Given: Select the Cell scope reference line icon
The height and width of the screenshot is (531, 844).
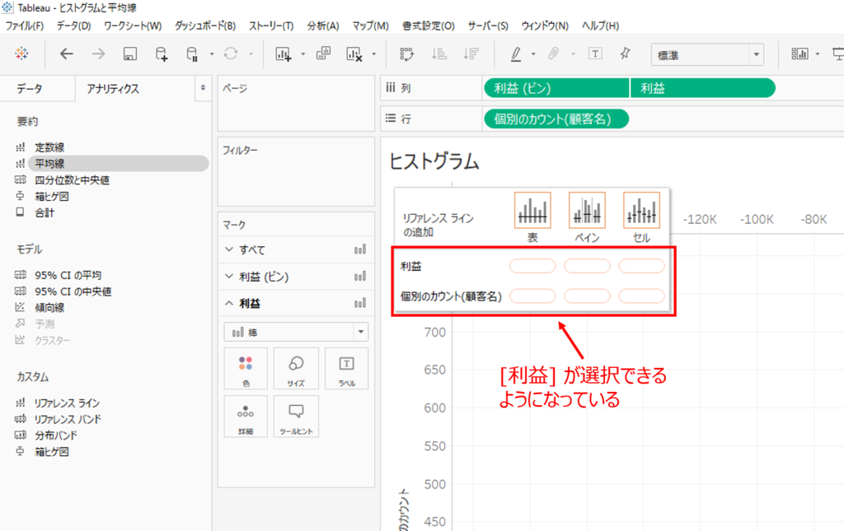Looking at the screenshot, I should (x=641, y=210).
